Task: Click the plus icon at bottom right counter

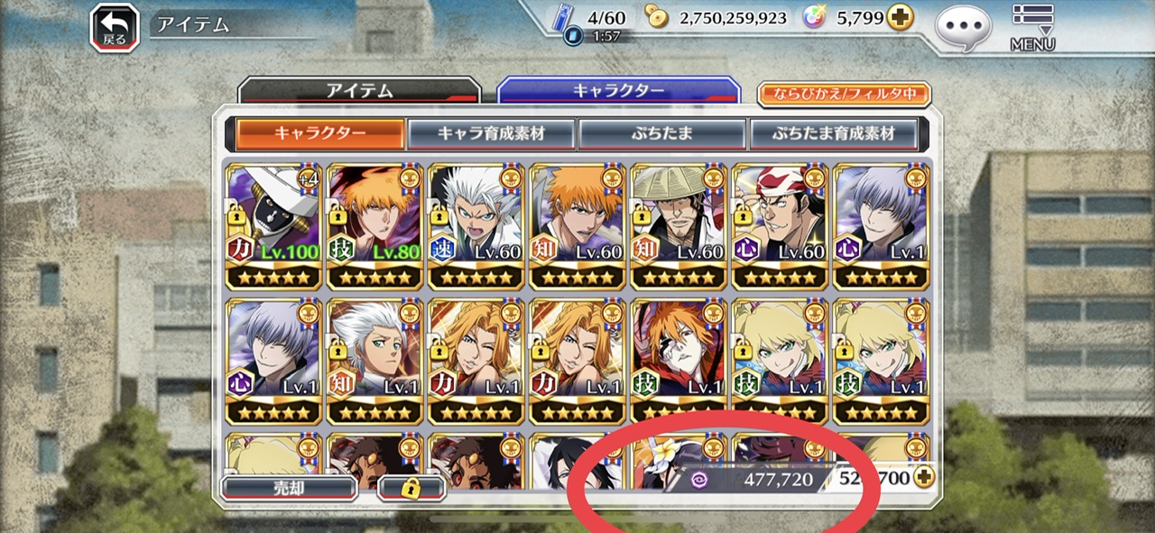Action: pyautogui.click(x=923, y=477)
